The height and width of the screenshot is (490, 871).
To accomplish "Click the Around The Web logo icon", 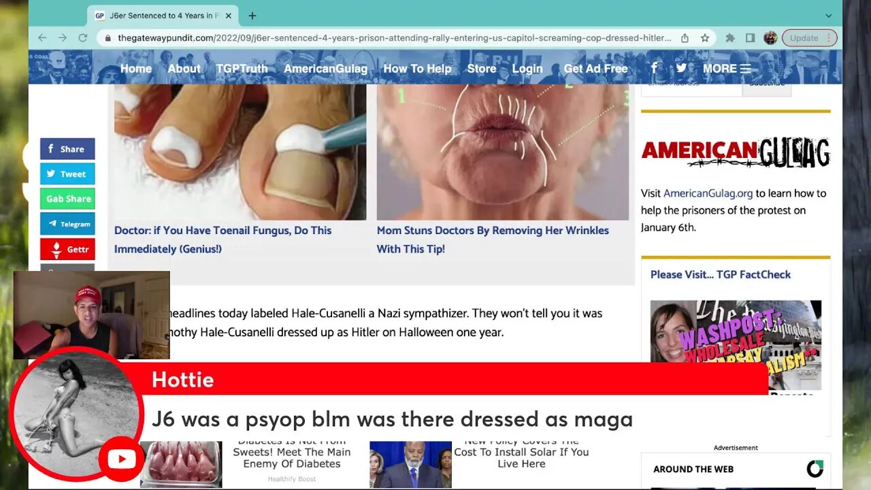I will coord(815,469).
